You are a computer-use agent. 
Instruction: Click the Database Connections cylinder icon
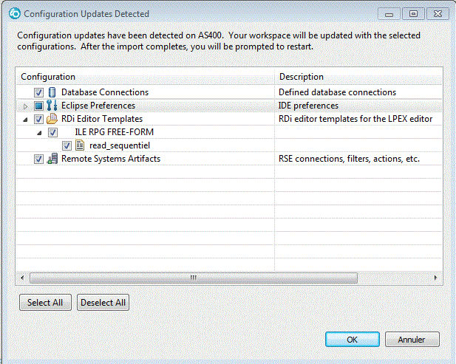[52, 92]
